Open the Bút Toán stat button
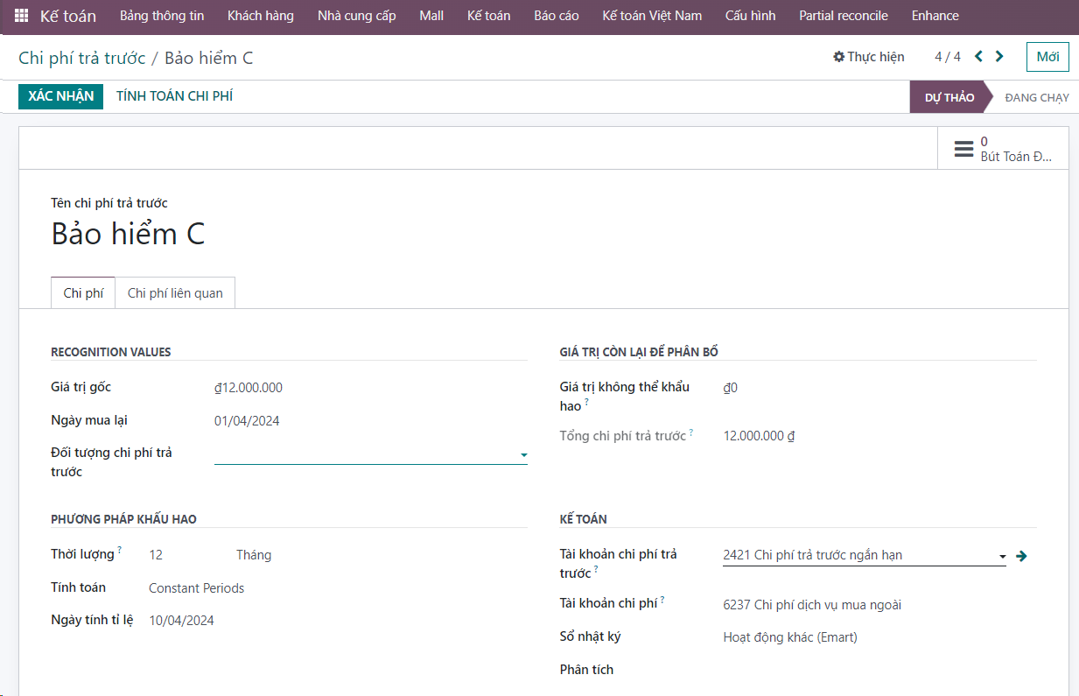 pyautogui.click(x=1003, y=149)
